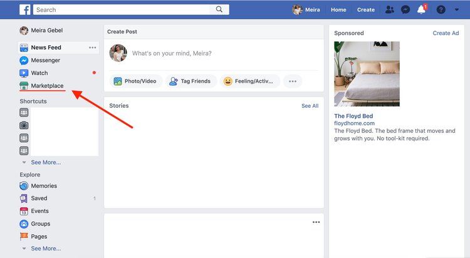The height and width of the screenshot is (258, 470).
Task: Click the Tag Friends button
Action: 191,81
